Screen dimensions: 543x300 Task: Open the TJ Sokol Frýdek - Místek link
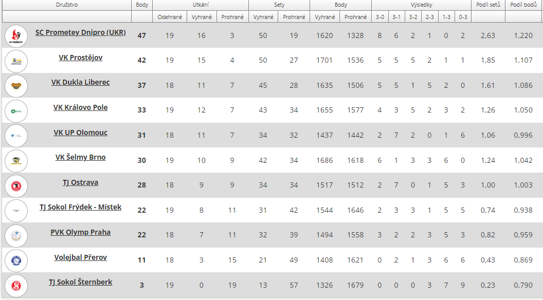tap(80, 207)
